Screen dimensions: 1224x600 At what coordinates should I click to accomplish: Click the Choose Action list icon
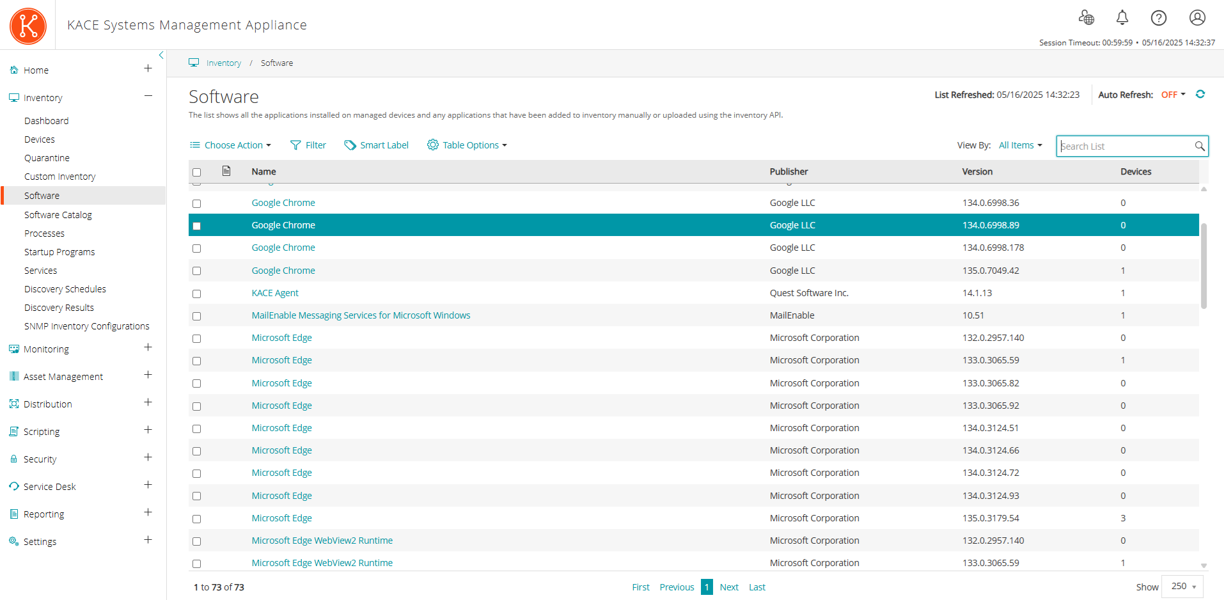click(x=195, y=145)
